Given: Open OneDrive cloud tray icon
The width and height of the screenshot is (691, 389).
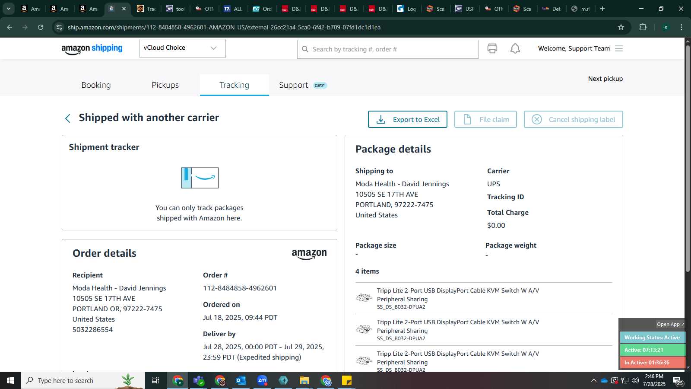Looking at the screenshot, I should (604, 380).
